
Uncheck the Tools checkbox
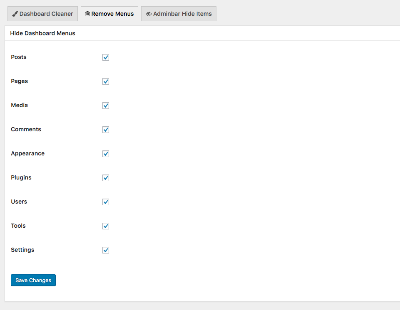[x=106, y=226]
